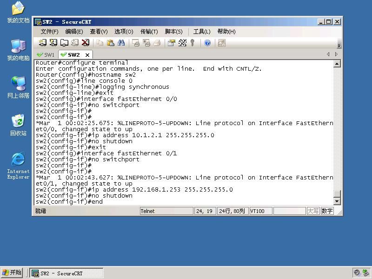
Task: Select Internet Explorer desktop icon
Action: 18,166
